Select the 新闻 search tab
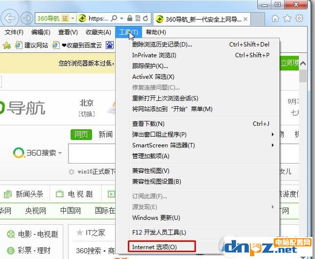Screen dimensions: 315x259 pos(105,135)
